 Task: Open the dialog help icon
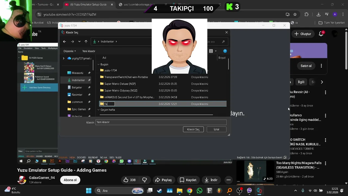click(x=225, y=51)
